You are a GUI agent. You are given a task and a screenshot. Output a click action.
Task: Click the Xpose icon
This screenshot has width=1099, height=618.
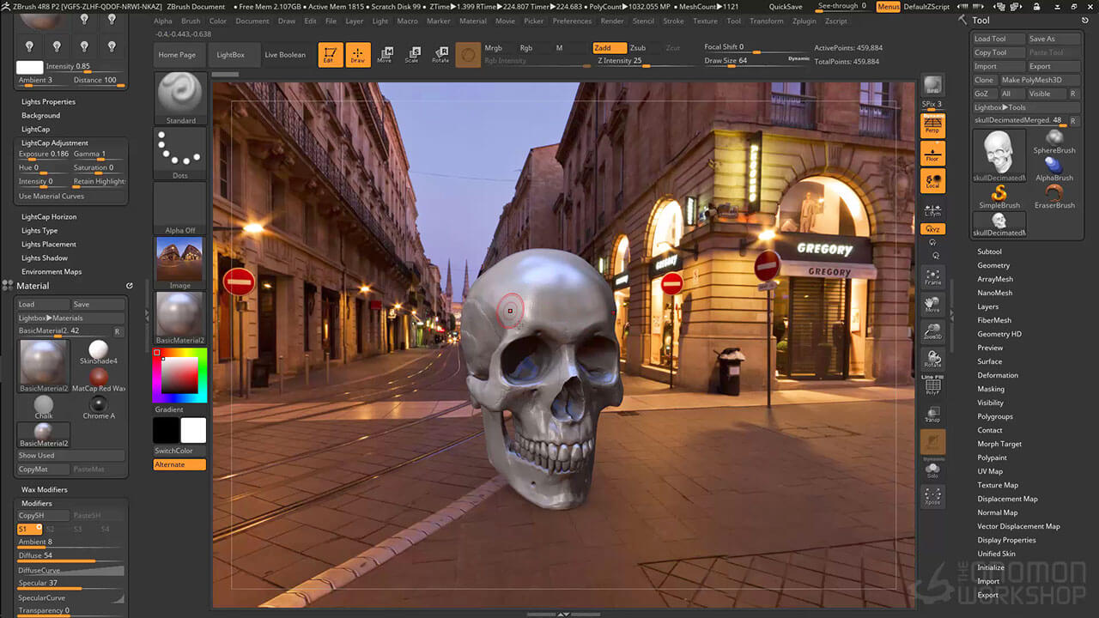[x=932, y=496]
